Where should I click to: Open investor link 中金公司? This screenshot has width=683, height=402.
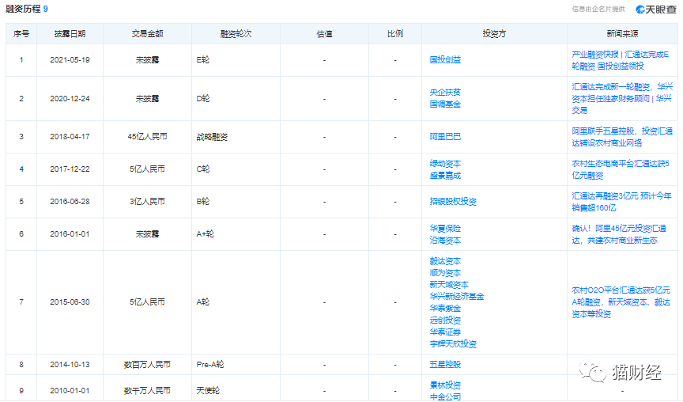pos(445,396)
